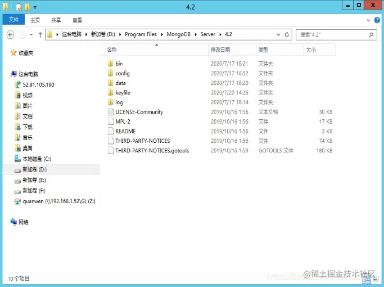The image size is (384, 287).
Task: Expand the ribbon with the chevron
Action: pos(368,20)
